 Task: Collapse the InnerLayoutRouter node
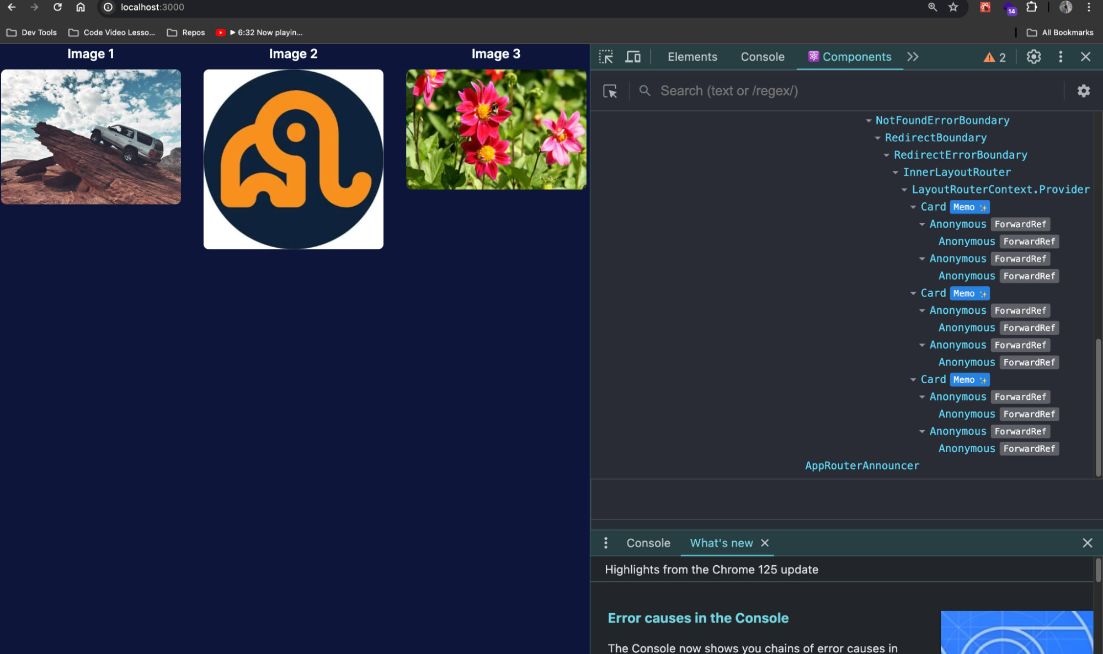(x=896, y=173)
